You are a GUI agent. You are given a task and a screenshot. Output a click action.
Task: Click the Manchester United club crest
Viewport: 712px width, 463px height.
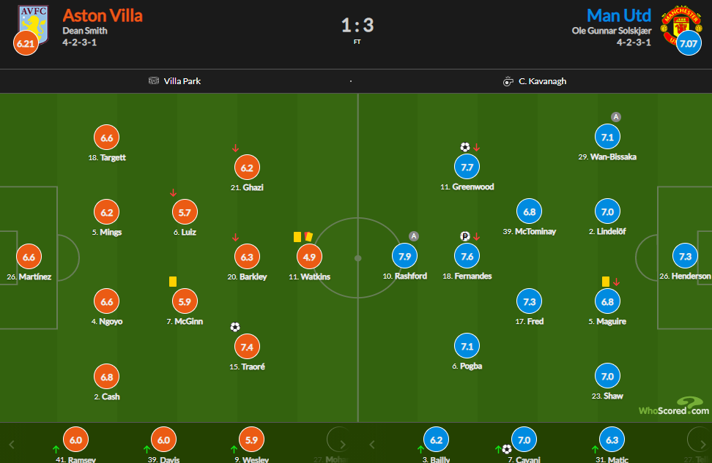(680, 24)
